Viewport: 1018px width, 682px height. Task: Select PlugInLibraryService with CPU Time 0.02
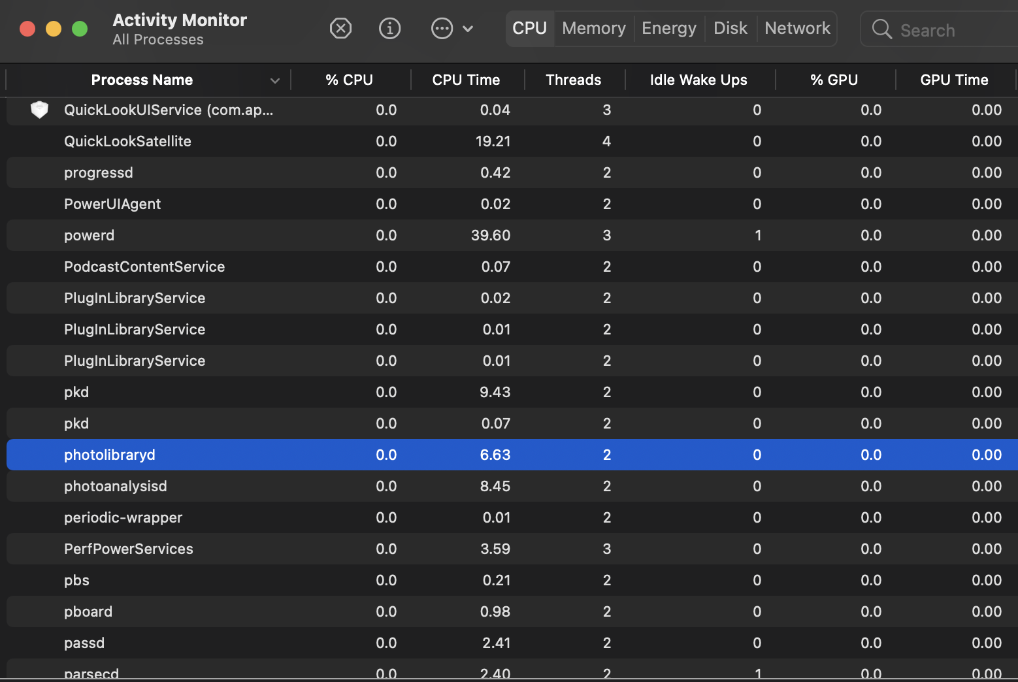(512, 298)
